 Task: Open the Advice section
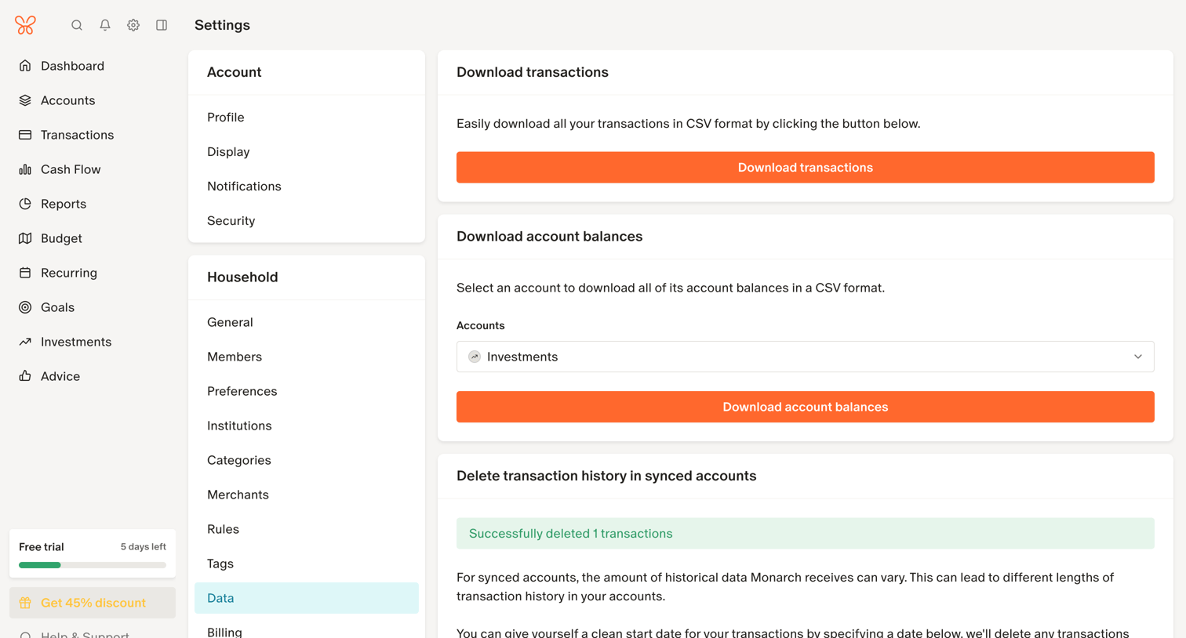pyautogui.click(x=93, y=376)
